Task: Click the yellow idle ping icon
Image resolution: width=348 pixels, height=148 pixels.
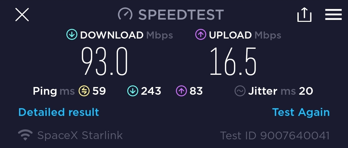Action: coord(84,91)
